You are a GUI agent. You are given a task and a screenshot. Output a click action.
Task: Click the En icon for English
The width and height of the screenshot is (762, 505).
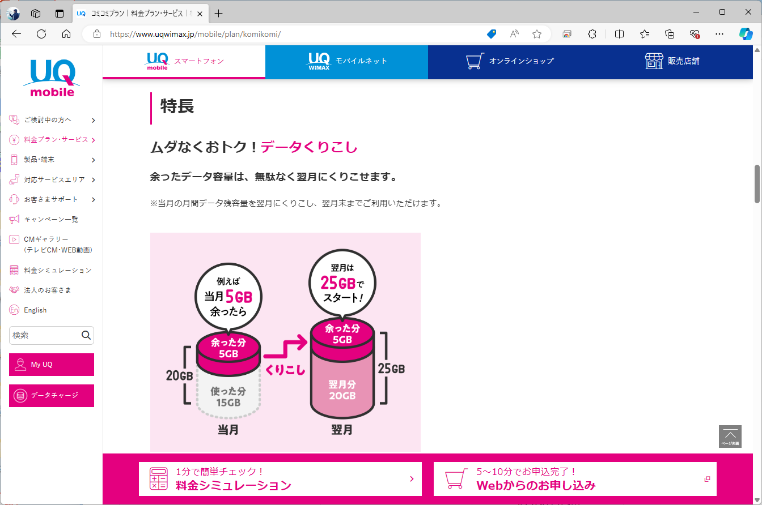point(14,310)
